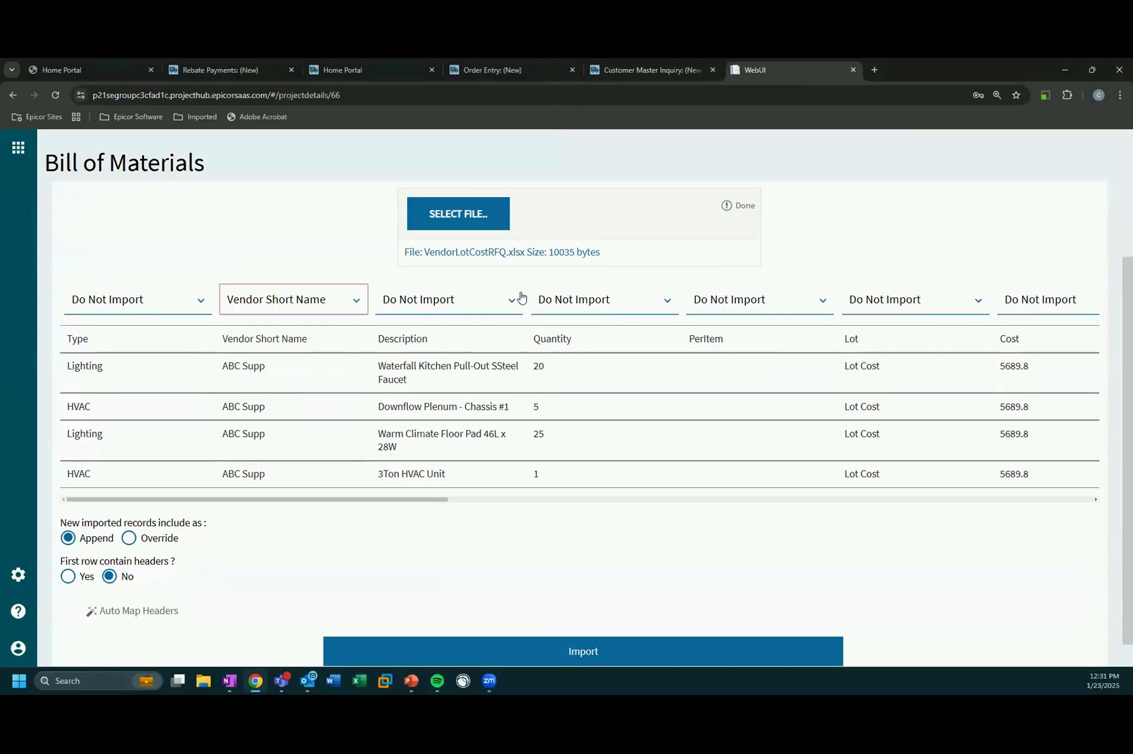Image resolution: width=1133 pixels, height=754 pixels.
Task: Click the Done status info icon
Action: coord(726,205)
